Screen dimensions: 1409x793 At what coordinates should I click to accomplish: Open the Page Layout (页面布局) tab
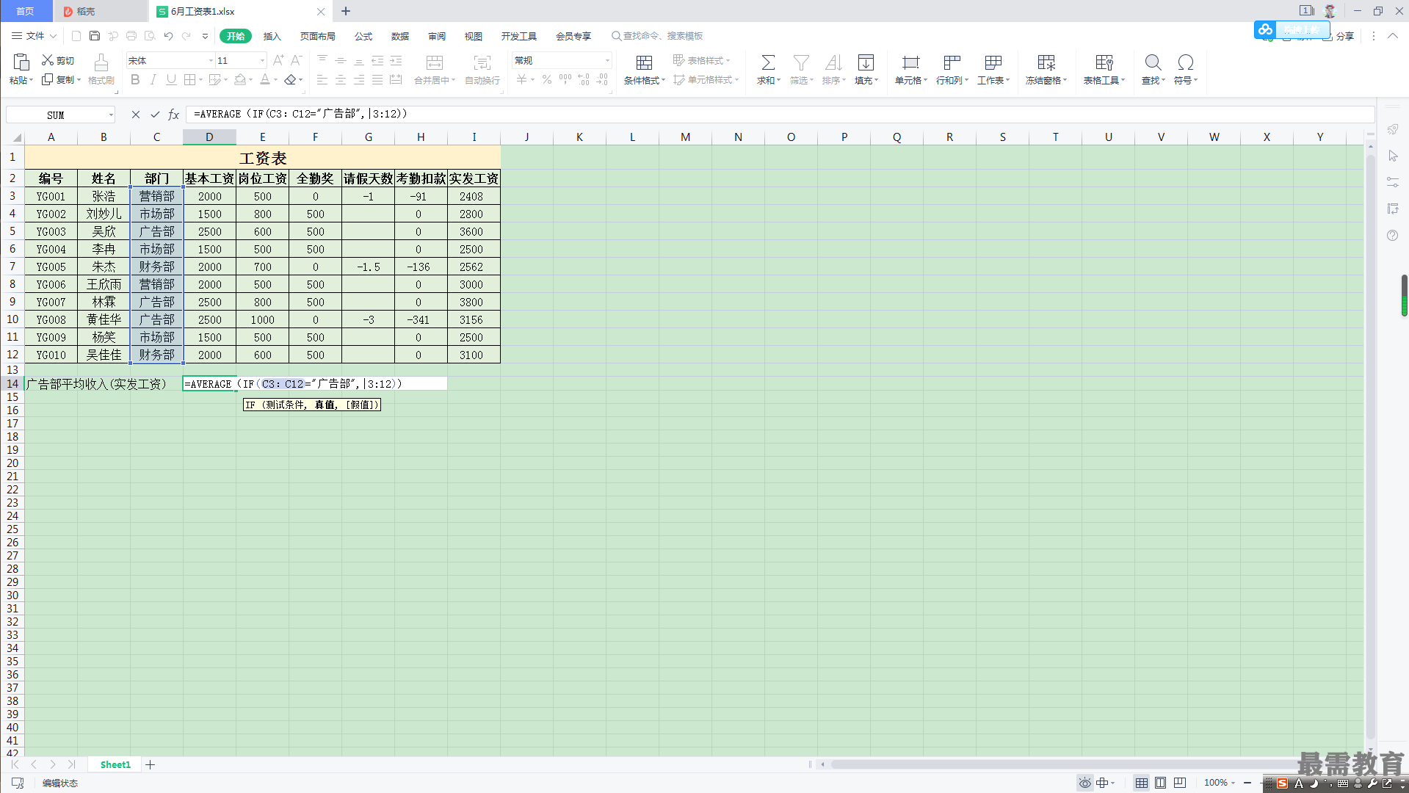pyautogui.click(x=317, y=36)
